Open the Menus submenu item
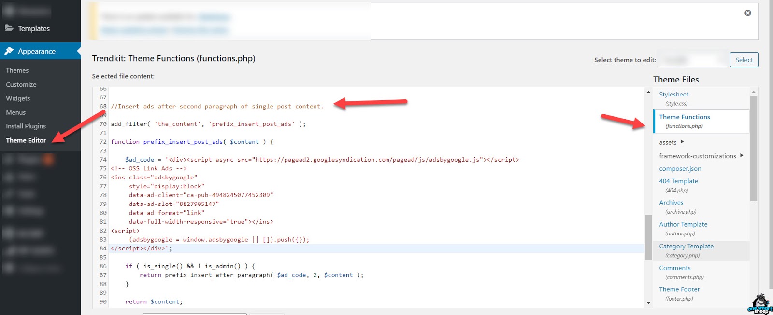Image resolution: width=773 pixels, height=315 pixels. coord(16,112)
